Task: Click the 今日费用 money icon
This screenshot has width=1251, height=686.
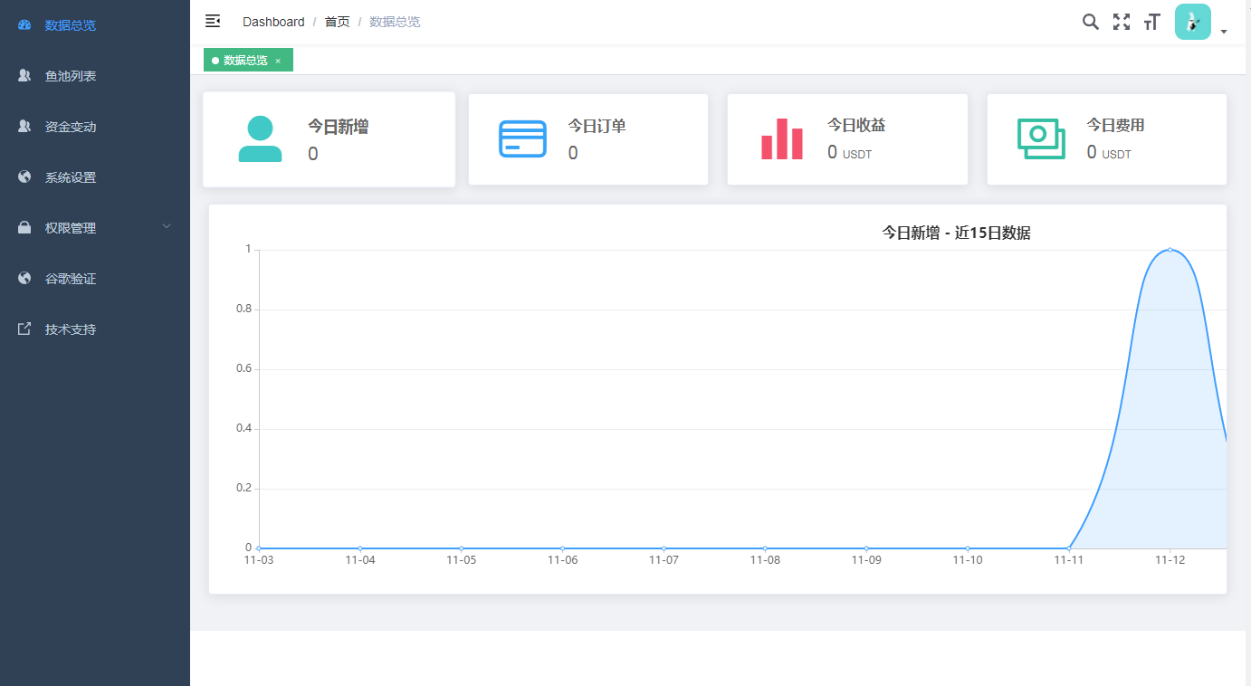Action: (x=1041, y=139)
